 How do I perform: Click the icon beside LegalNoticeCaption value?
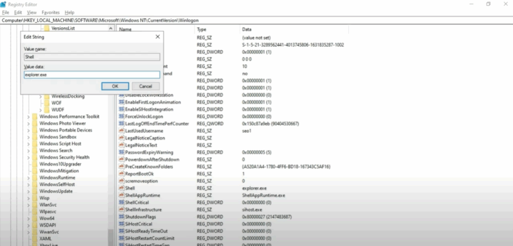(x=121, y=138)
